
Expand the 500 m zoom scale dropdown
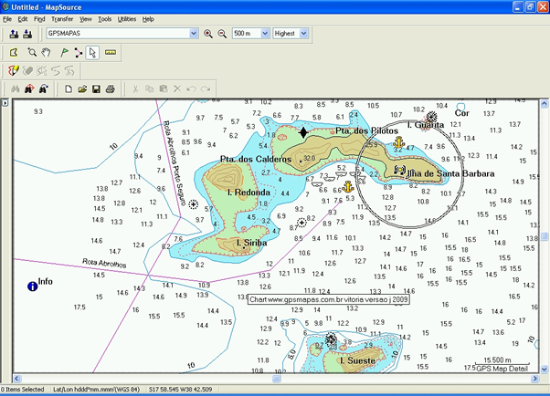click(264, 34)
